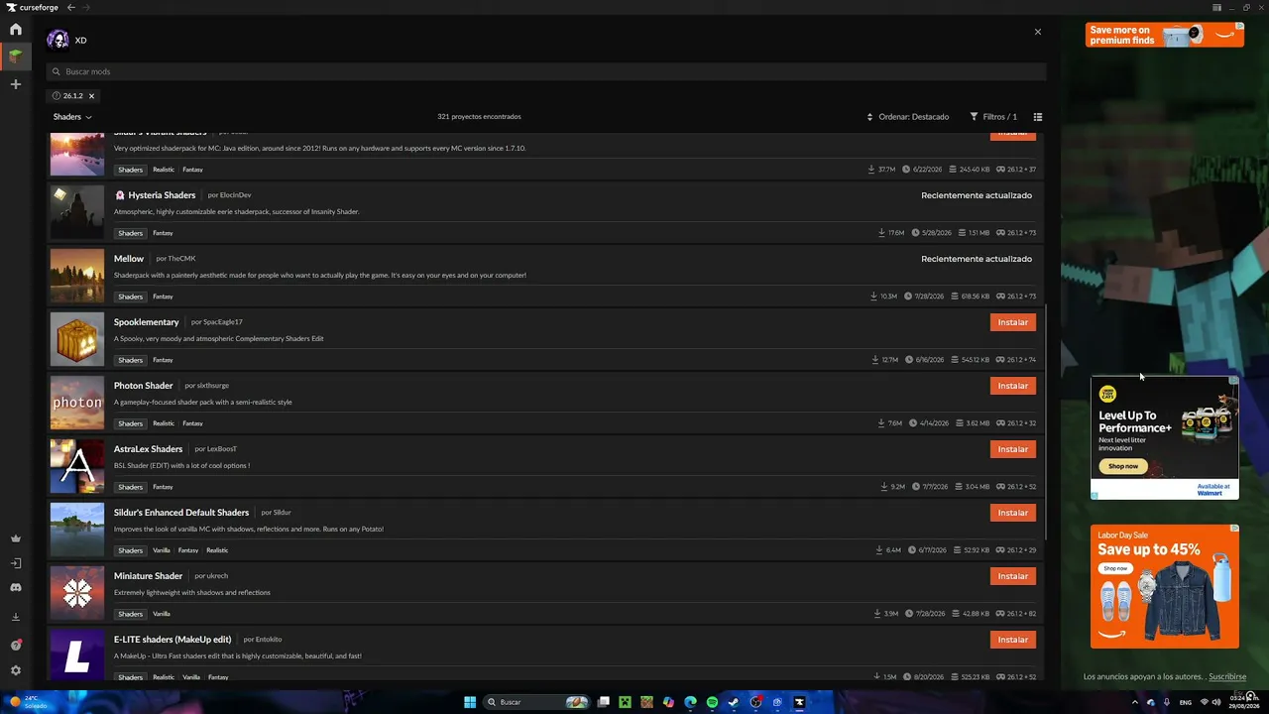Install AstraLex Shaders
The image size is (1269, 714).
pos(1012,449)
